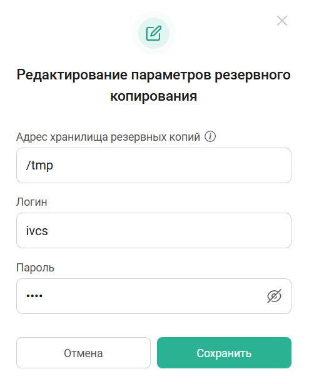Click the Логин label
Image resolution: width=309 pixels, height=384 pixels.
pos(31,202)
